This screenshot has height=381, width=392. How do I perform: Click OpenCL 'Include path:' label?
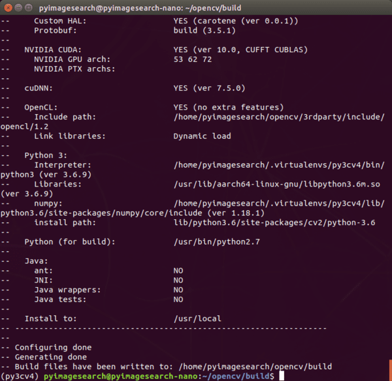pos(65,117)
